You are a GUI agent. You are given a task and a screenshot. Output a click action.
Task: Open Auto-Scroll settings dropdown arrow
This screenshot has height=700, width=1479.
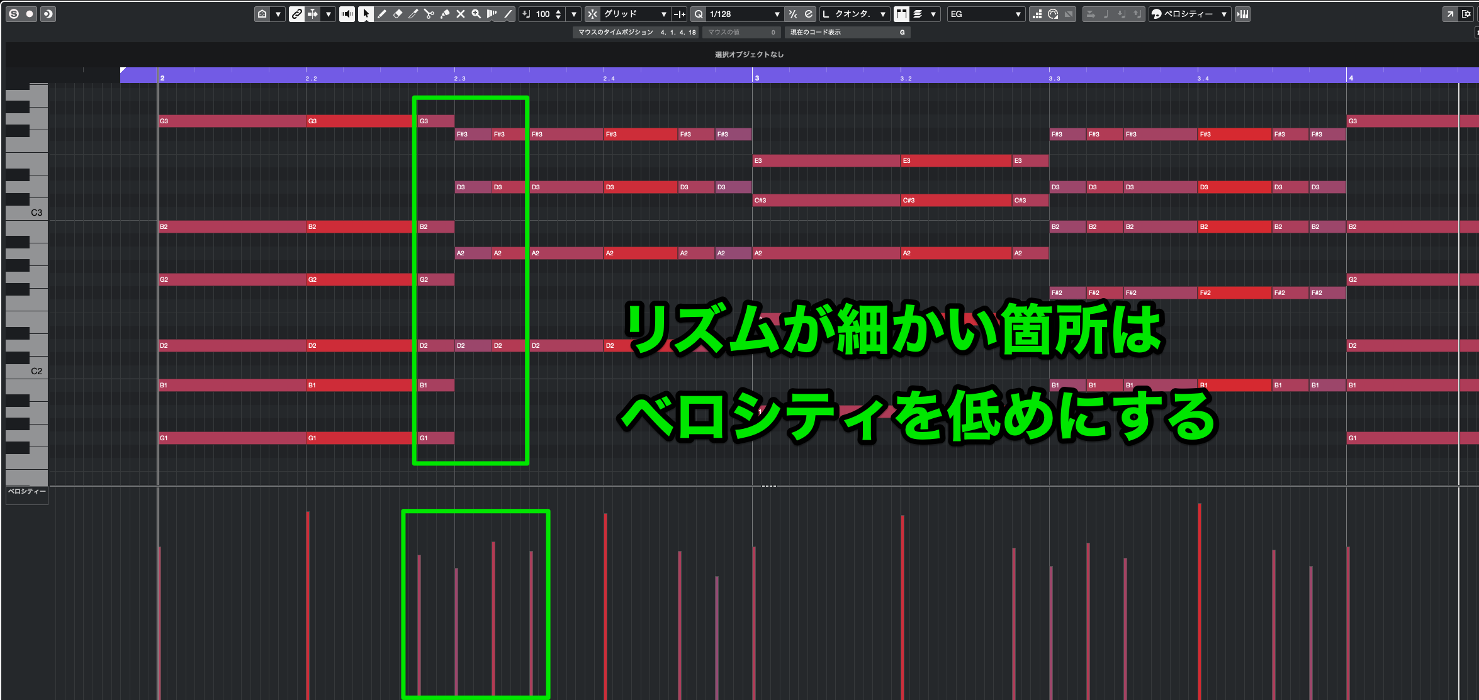[329, 14]
